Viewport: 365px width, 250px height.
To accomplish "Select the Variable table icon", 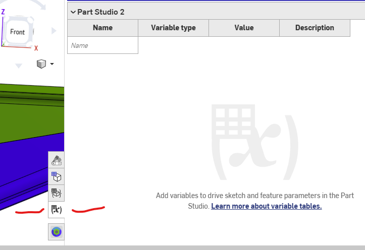I will click(57, 210).
